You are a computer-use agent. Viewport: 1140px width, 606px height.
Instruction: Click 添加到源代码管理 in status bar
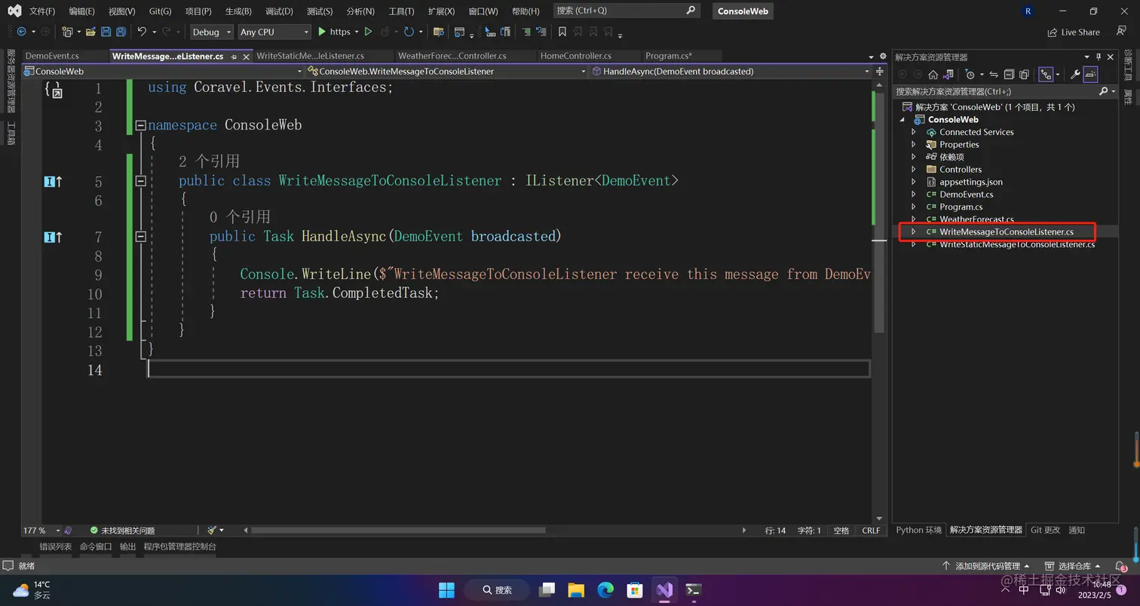click(x=987, y=566)
